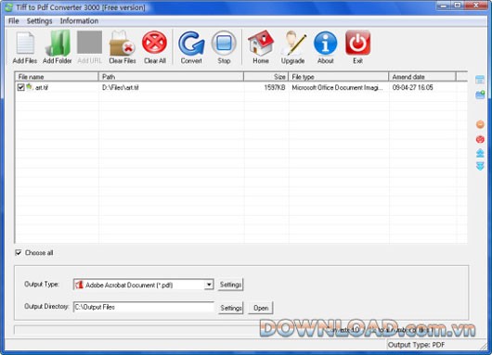The width and height of the screenshot is (492, 355).
Task: Click the blue window icon on the right sidebar
Action: [x=480, y=80]
